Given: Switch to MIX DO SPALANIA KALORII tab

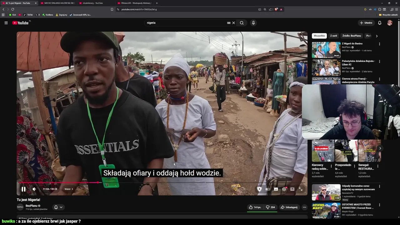Looking at the screenshot, I should (x=57, y=3).
